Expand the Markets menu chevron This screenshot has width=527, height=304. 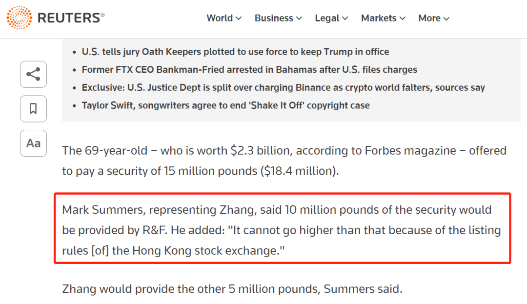[402, 19]
